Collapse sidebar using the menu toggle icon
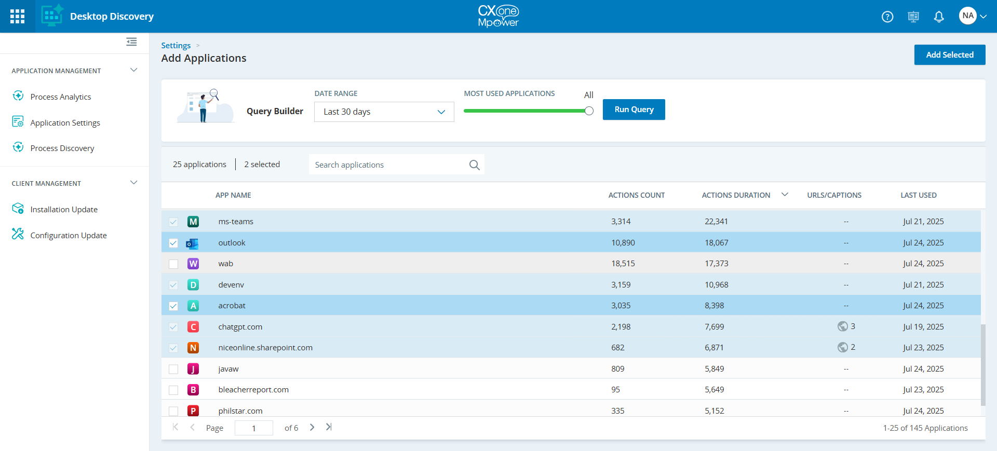The image size is (997, 451). click(131, 42)
